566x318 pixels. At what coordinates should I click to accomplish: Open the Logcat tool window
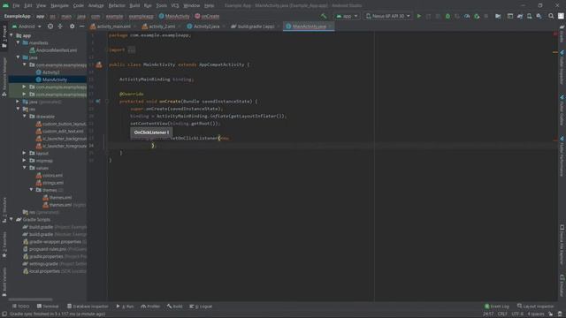pos(201,307)
